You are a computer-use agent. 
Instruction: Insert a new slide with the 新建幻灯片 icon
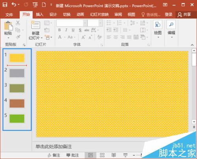click(x=35, y=25)
